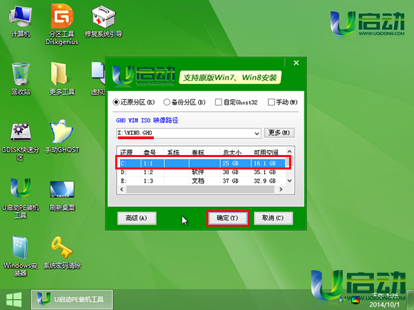The image size is (414, 310).
Task: Open the 更多工具 folder icon
Action: (x=62, y=79)
